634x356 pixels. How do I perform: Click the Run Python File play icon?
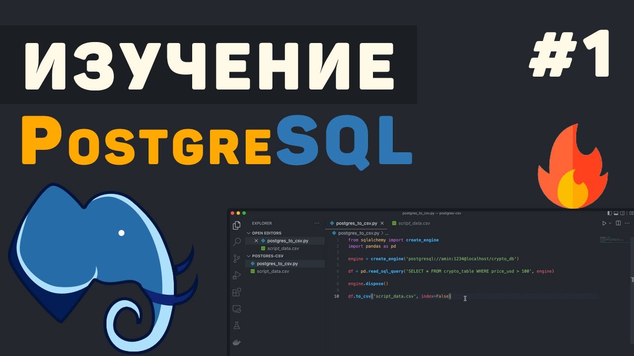[605, 223]
